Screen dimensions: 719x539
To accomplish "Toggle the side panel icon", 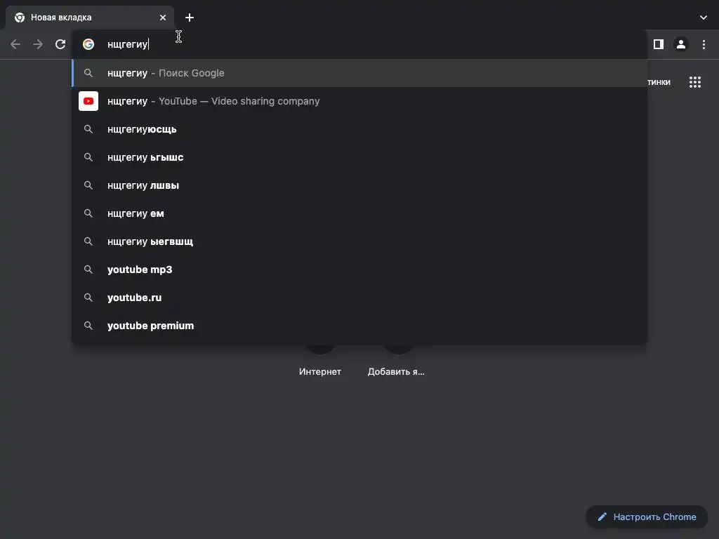I will (x=658, y=44).
